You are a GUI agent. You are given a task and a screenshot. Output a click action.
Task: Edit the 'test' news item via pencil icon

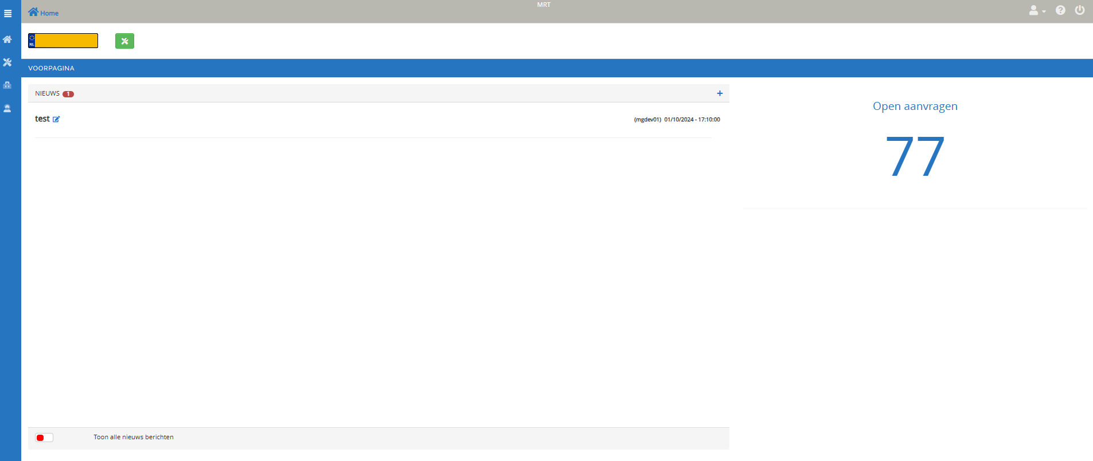pyautogui.click(x=56, y=119)
